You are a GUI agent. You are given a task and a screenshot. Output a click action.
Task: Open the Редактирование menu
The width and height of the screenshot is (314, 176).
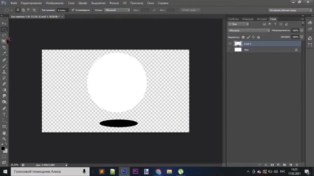pyautogui.click(x=31, y=3)
